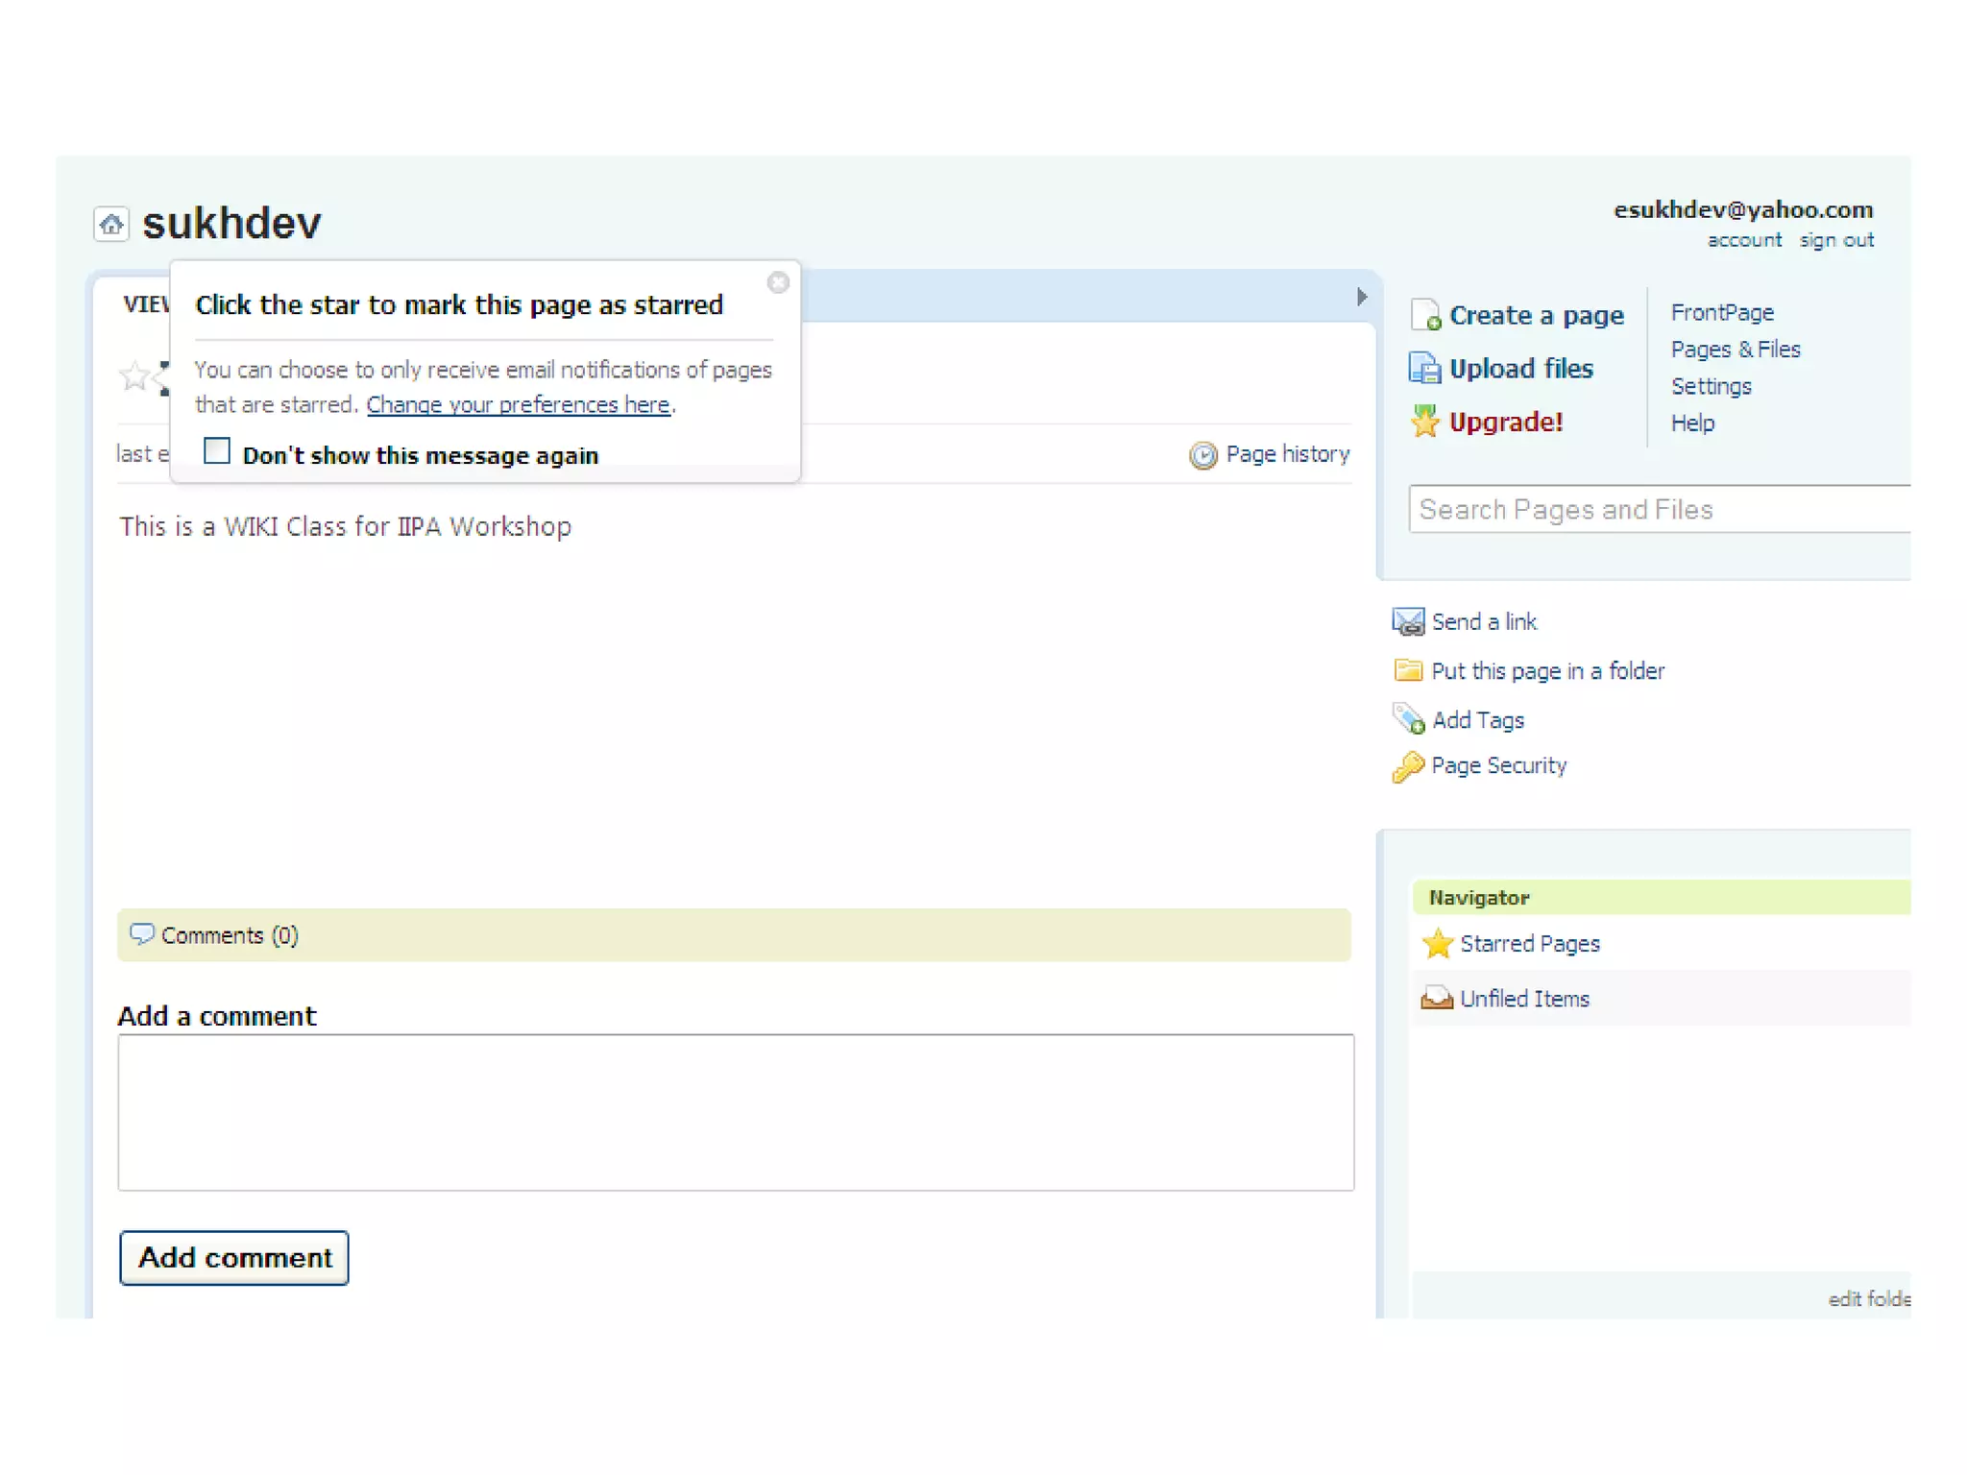Open Pages & Files menu link
1967x1475 pixels.
point(1735,350)
